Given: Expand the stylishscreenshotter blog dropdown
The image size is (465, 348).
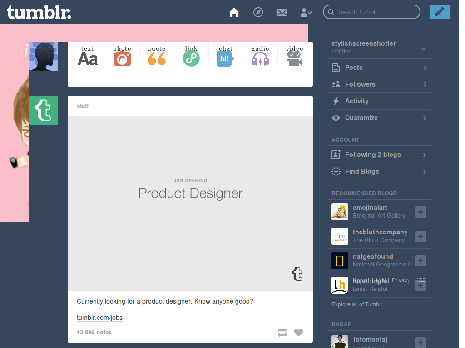Looking at the screenshot, I should click(x=424, y=49).
